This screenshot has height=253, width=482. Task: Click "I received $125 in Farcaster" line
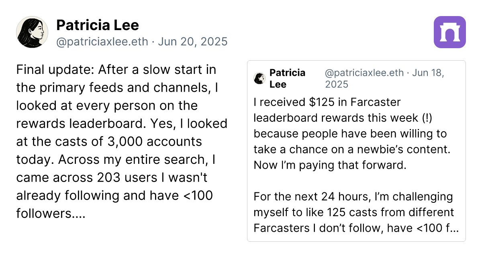pos(327,102)
